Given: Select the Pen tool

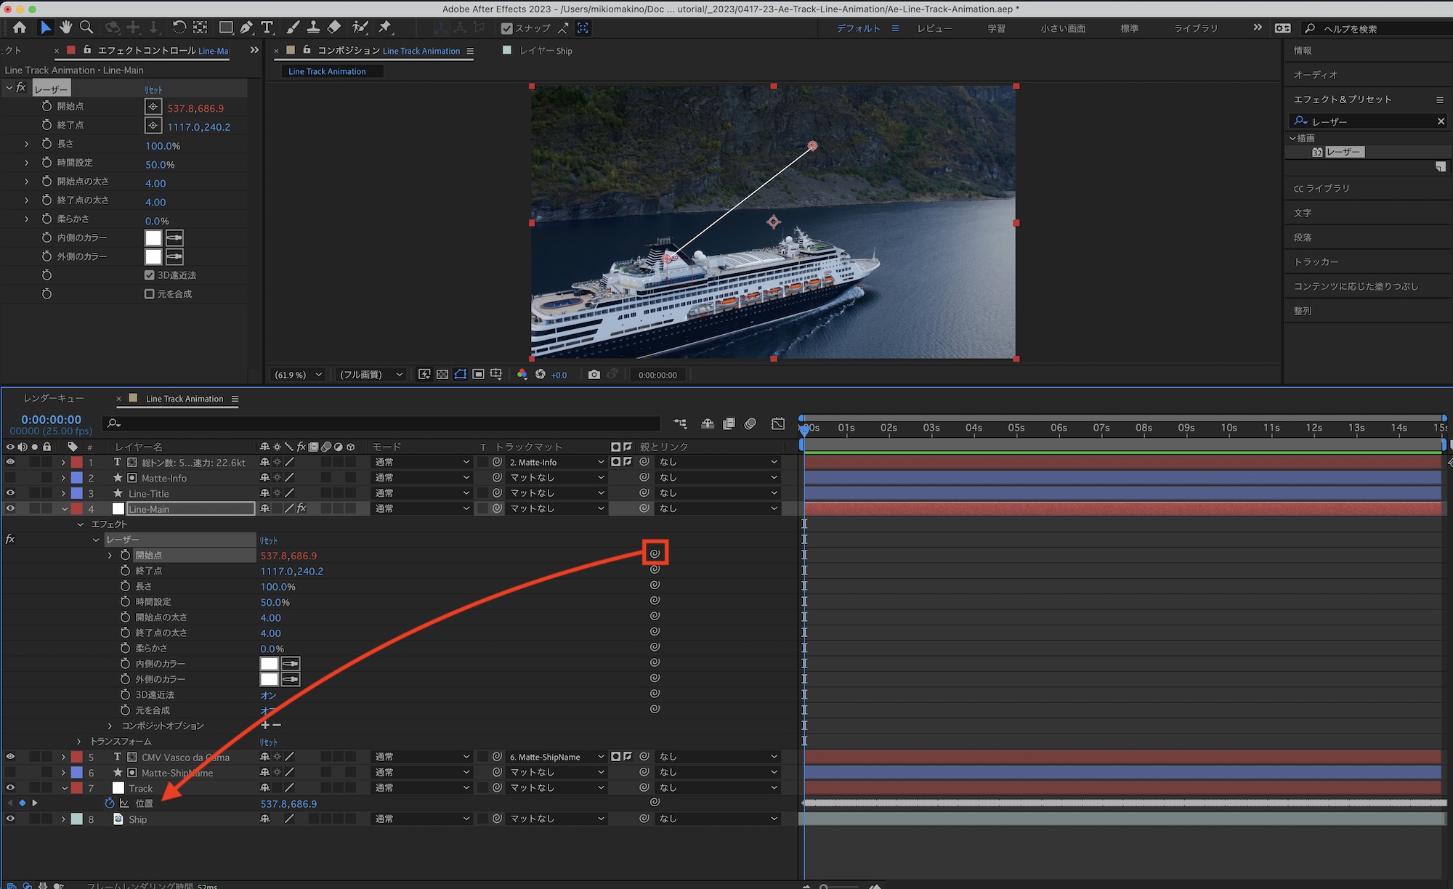Looking at the screenshot, I should pos(246,28).
